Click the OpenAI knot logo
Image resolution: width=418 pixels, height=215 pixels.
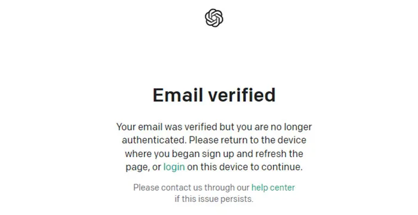(x=214, y=18)
